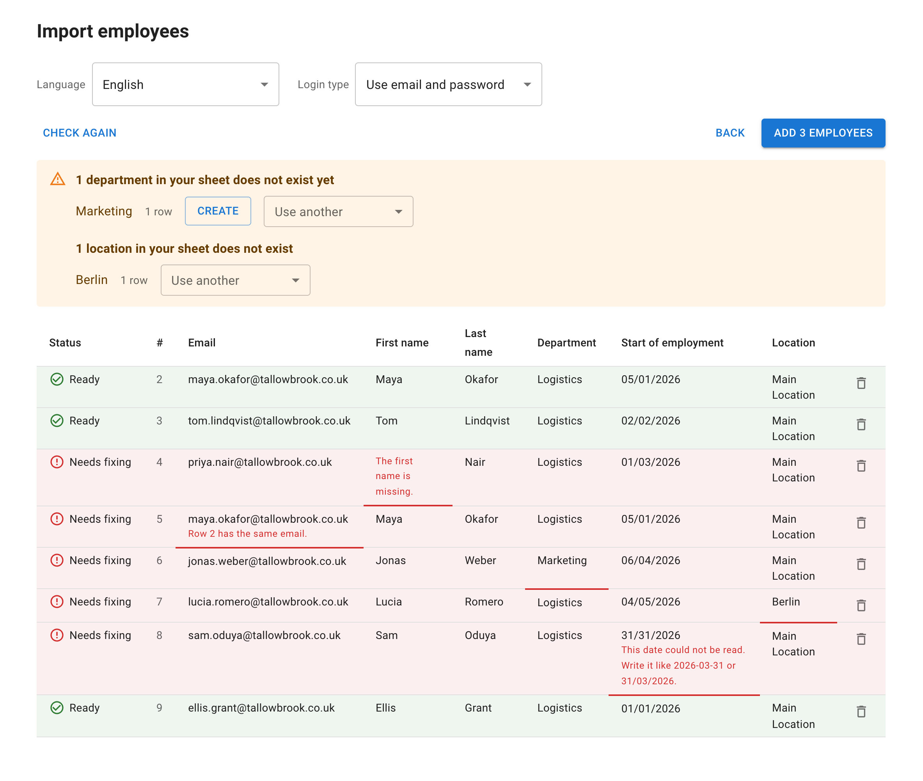Remove priya.nair row using trash icon
The height and width of the screenshot is (781, 923).
(x=861, y=465)
